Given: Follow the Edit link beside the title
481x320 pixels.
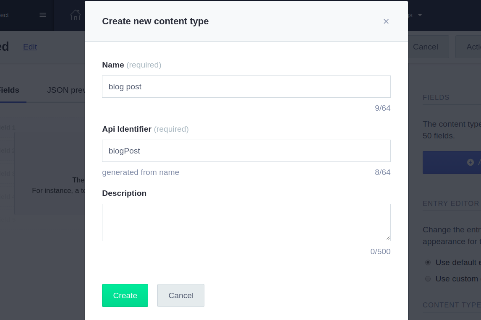Looking at the screenshot, I should click(x=30, y=47).
